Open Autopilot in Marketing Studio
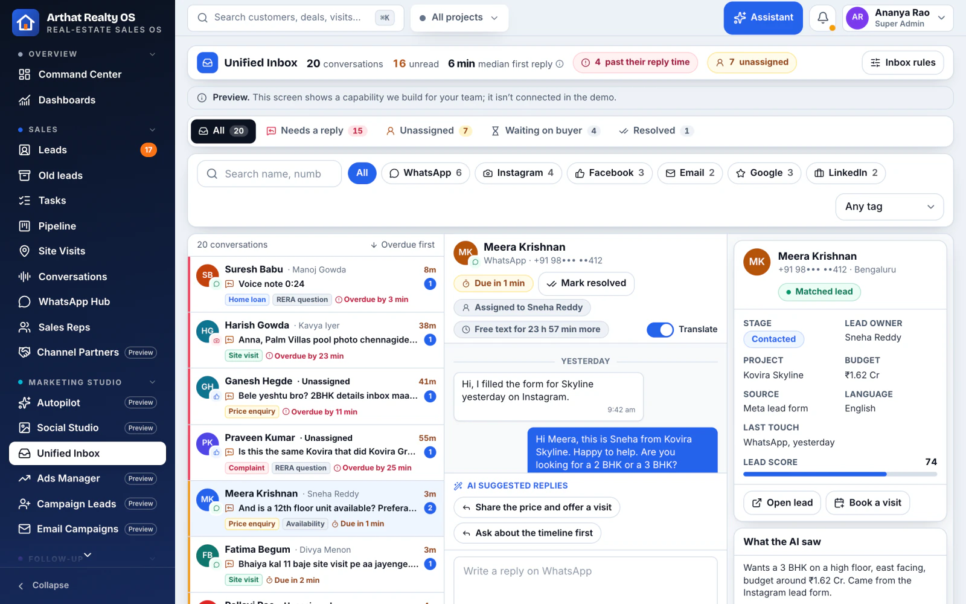This screenshot has height=604, width=966. point(88,403)
